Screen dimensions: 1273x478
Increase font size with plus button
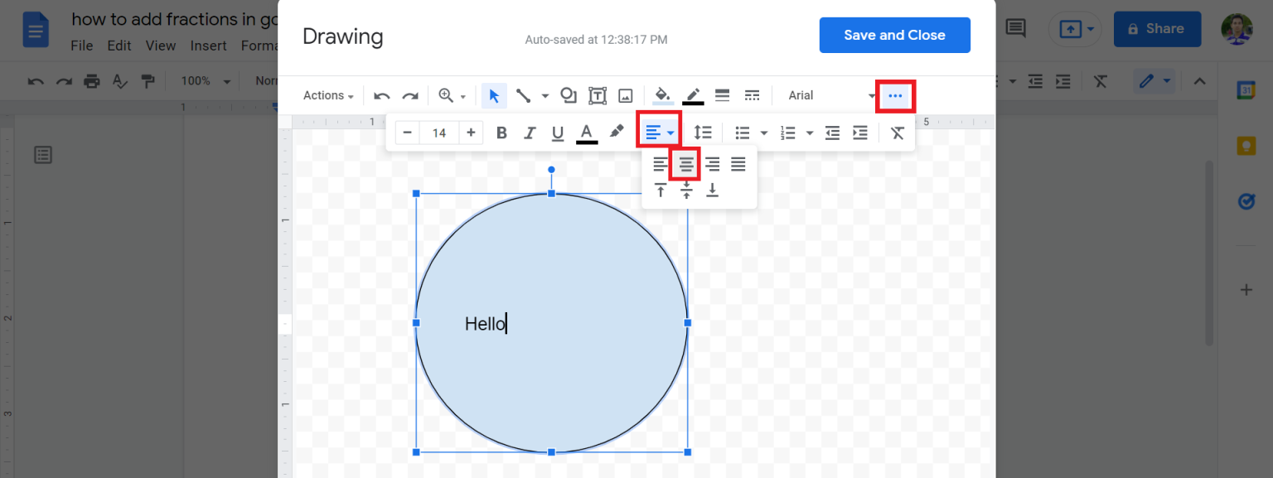(471, 133)
